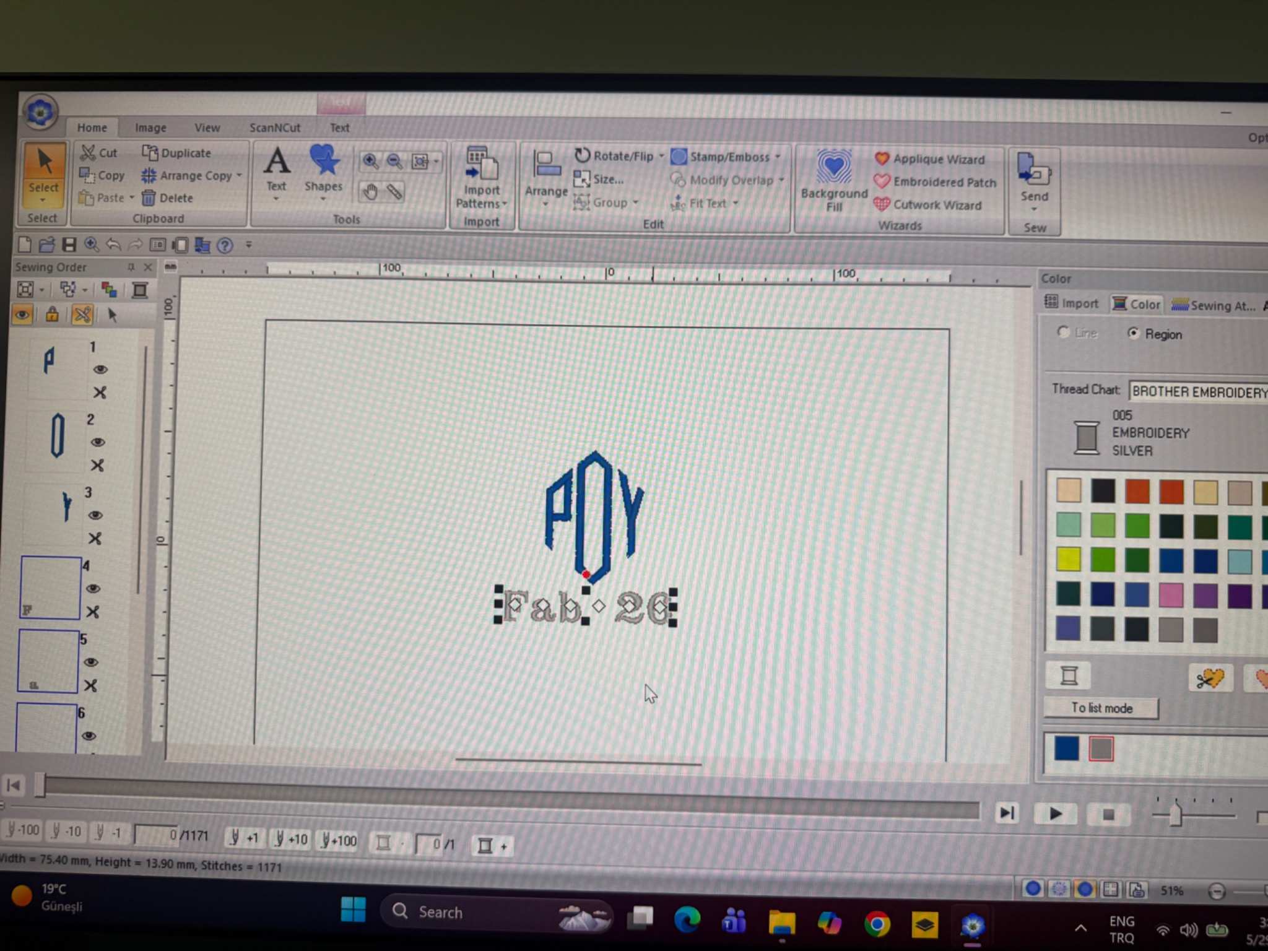Jump to the end of simulation
The height and width of the screenshot is (951, 1268).
point(1007,812)
